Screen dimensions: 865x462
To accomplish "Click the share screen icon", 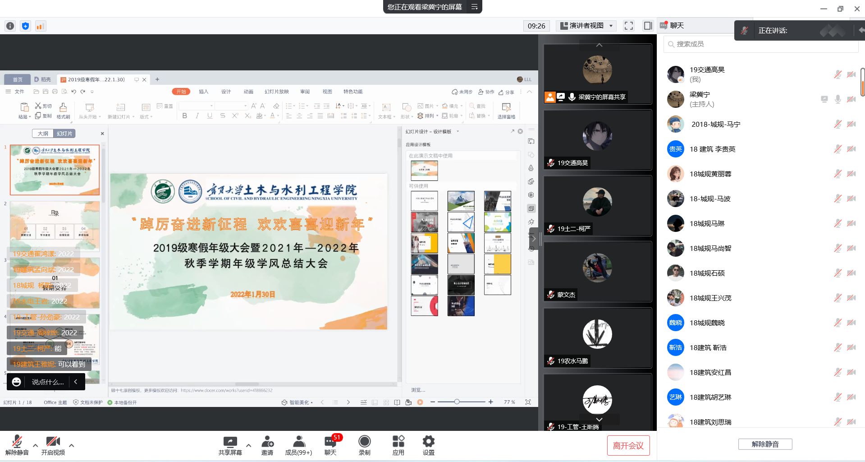I will pos(230,442).
